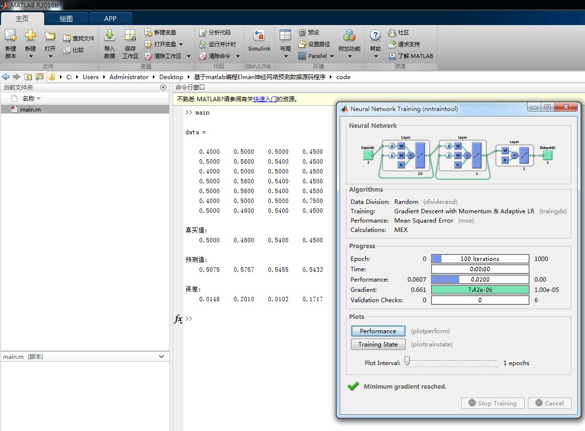The height and width of the screenshot is (431, 585).
Task: Click Learn MATLAB (了解 MATLAB)
Action: tap(410, 56)
